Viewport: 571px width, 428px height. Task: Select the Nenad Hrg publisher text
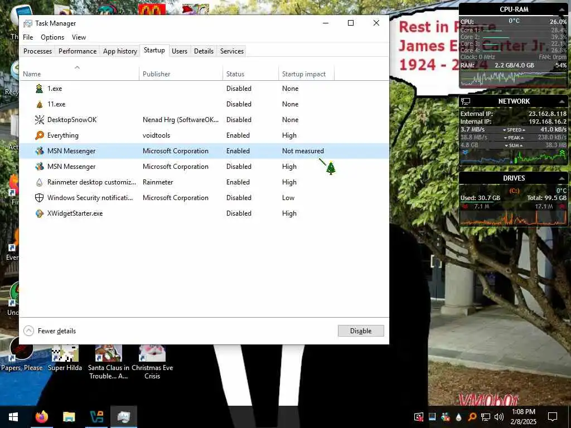pos(181,120)
